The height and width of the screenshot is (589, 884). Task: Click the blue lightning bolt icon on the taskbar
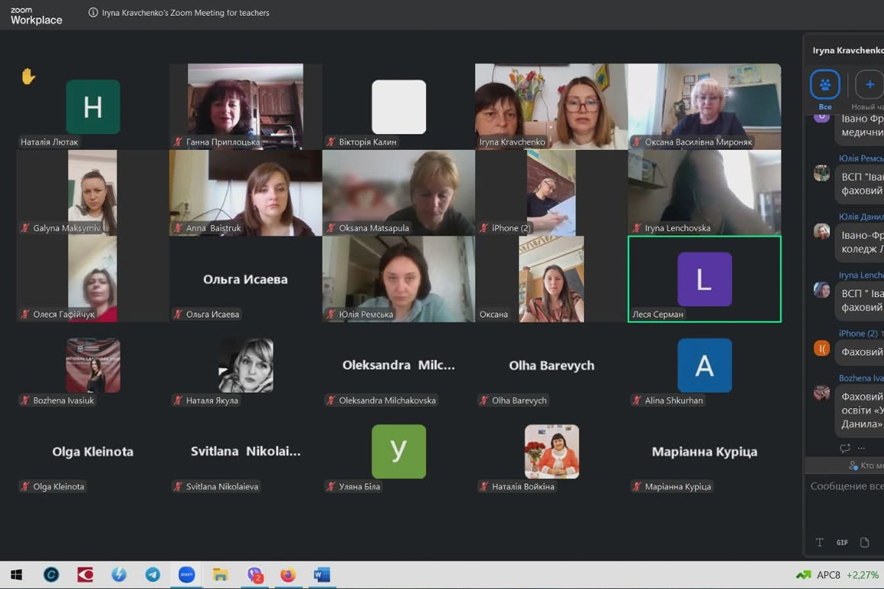tap(119, 574)
